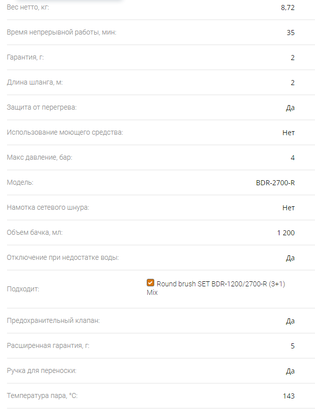Select the Намотка сетевого шнура Нет value
Viewport: 315px width, 409px height.
point(288,208)
